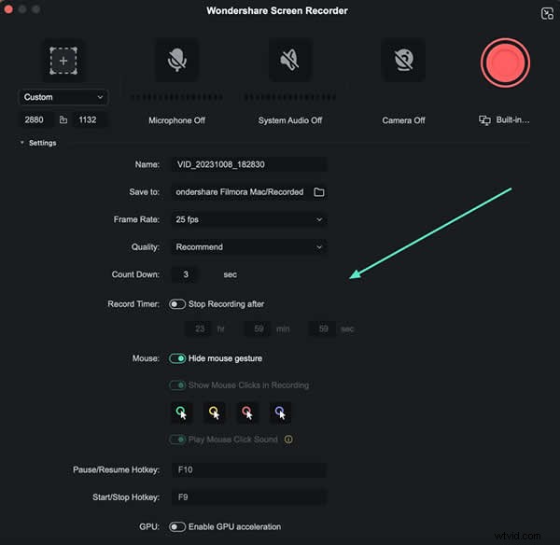
Task: Enable the Stop Recording after timer toggle
Action: coord(177,304)
